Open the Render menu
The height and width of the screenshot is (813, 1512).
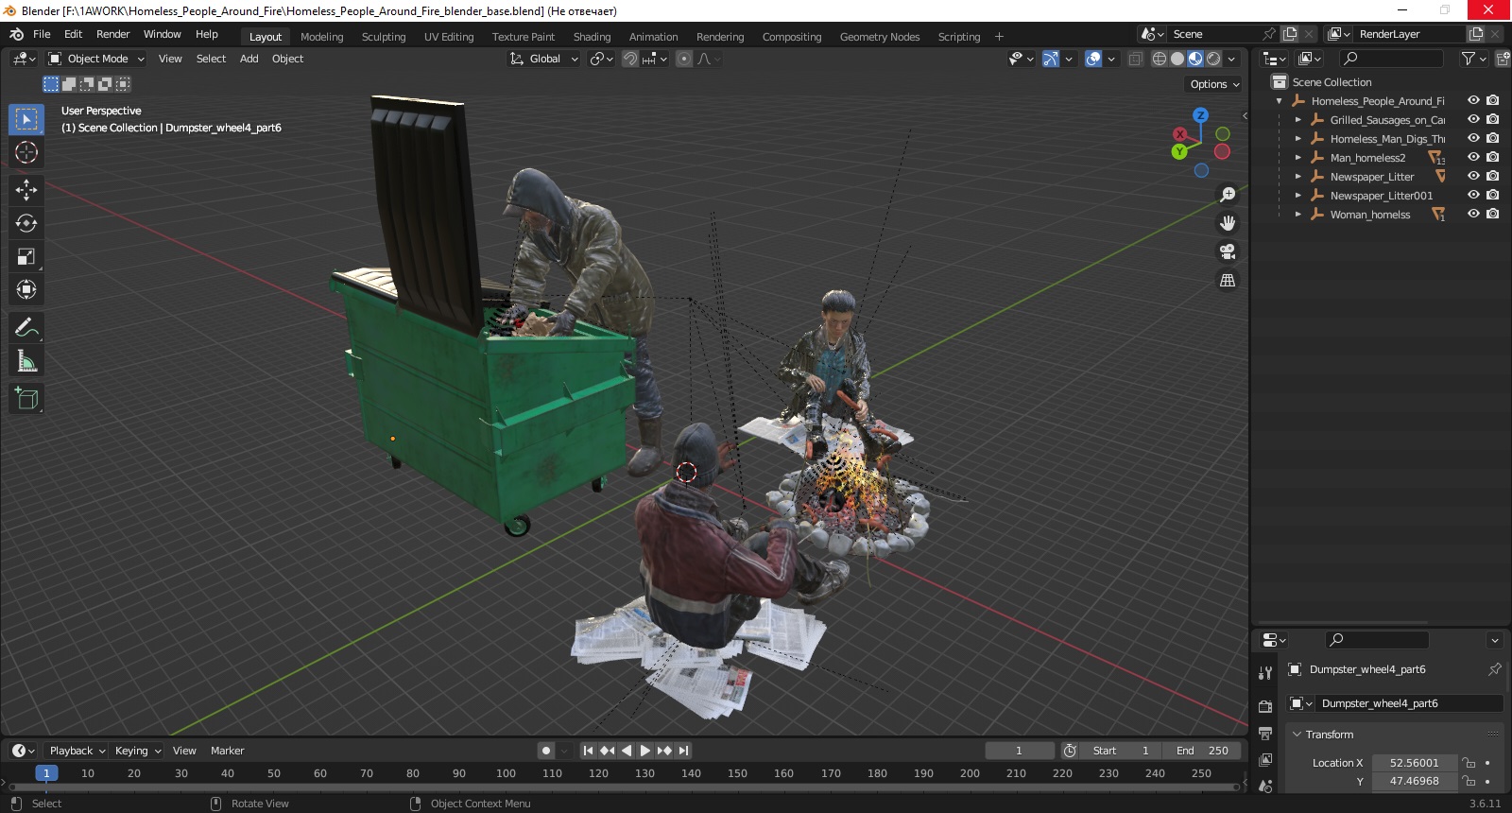[x=112, y=34]
